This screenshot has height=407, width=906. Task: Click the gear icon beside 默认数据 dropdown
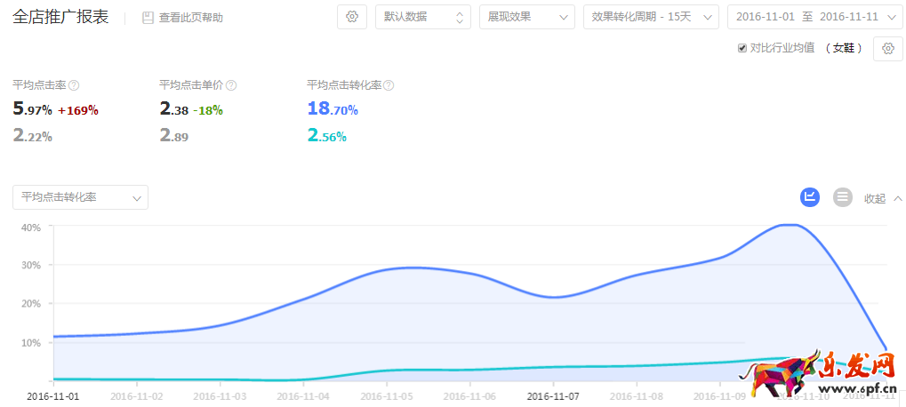pos(352,17)
